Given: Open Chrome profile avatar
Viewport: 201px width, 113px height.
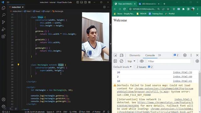Looking at the screenshot, I should pos(193,9).
